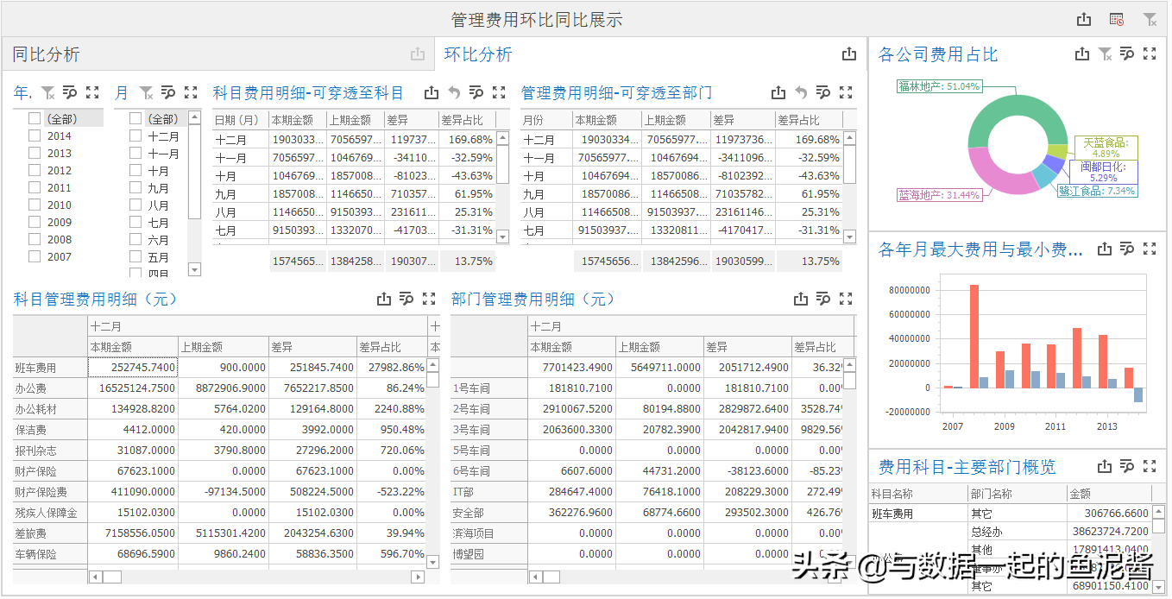The width and height of the screenshot is (1172, 599).
Task: Click undo icon on 管理费用明细-可穿透至部门 panel
Action: tap(799, 91)
